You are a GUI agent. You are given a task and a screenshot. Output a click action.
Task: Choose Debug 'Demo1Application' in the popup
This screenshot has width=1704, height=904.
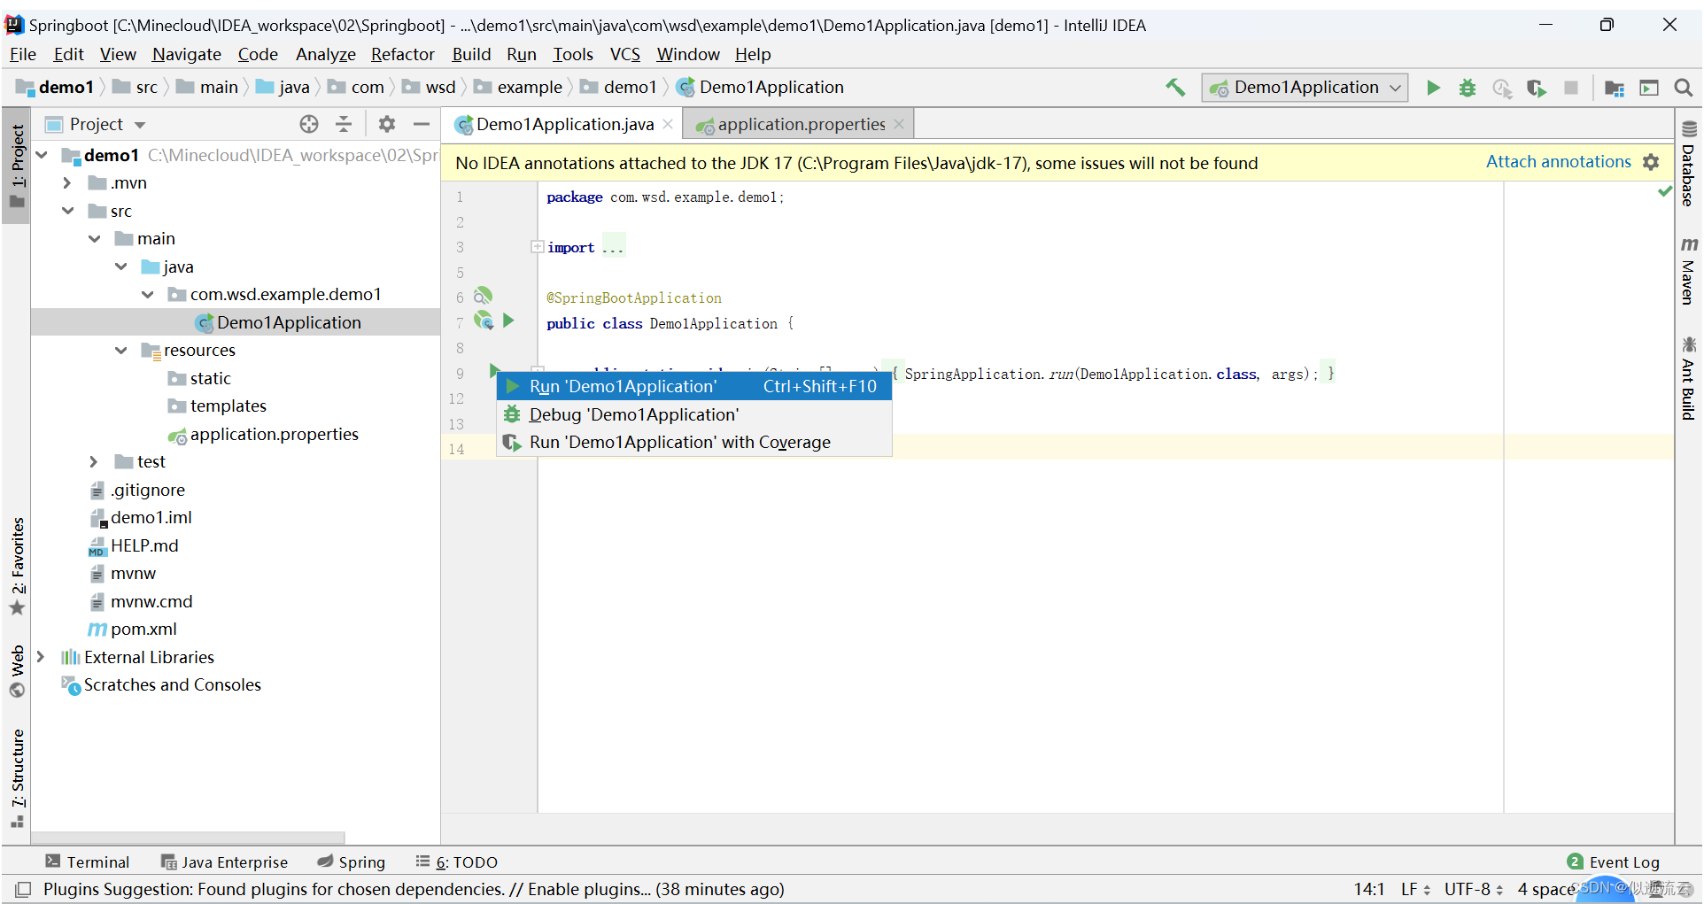[694, 414]
